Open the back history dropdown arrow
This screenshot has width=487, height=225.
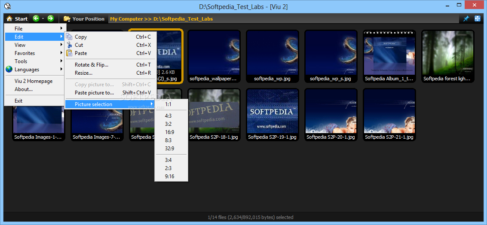(43, 19)
